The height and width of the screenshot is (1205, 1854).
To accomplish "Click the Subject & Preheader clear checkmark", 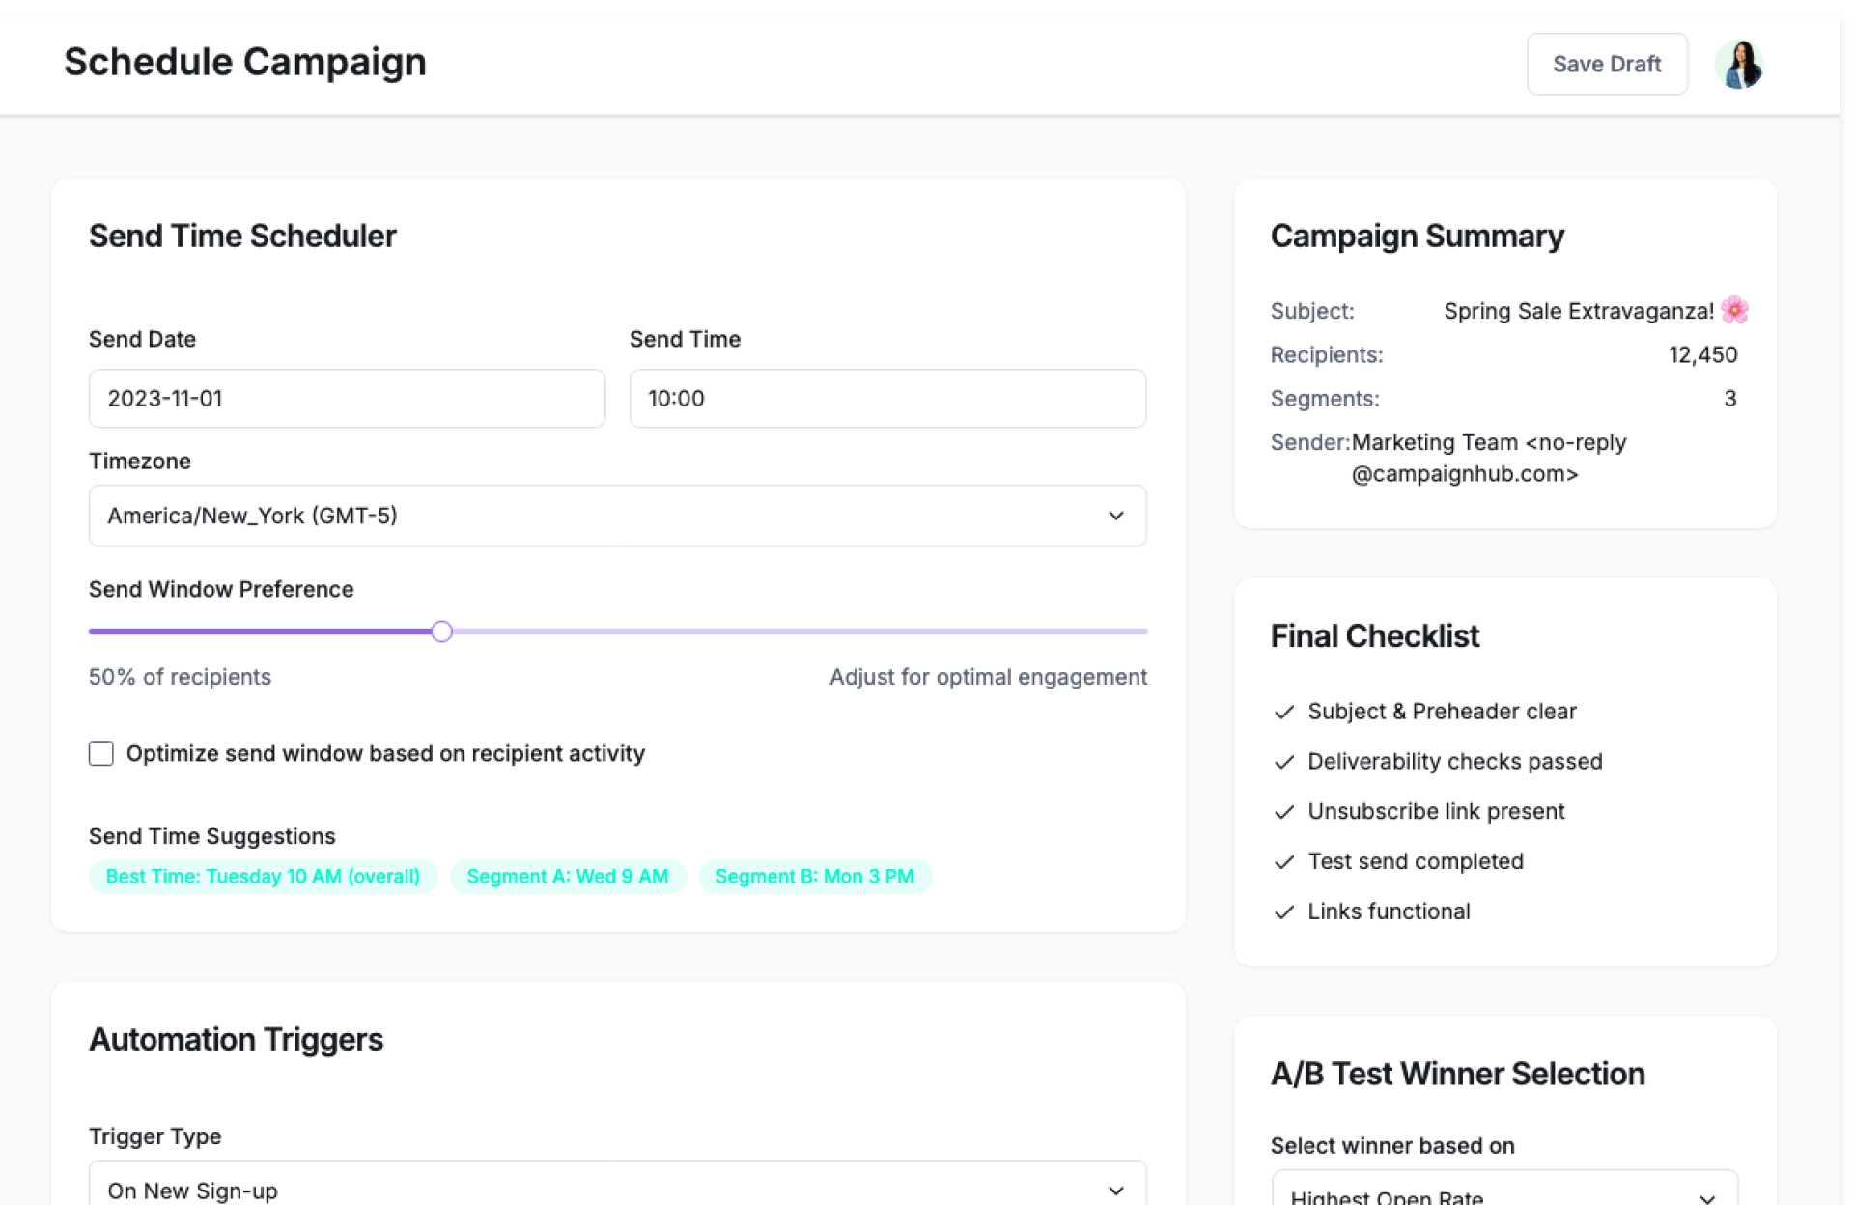I will 1283,713.
